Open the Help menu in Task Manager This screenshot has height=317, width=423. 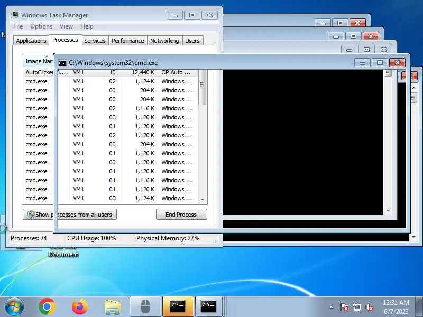tap(87, 26)
